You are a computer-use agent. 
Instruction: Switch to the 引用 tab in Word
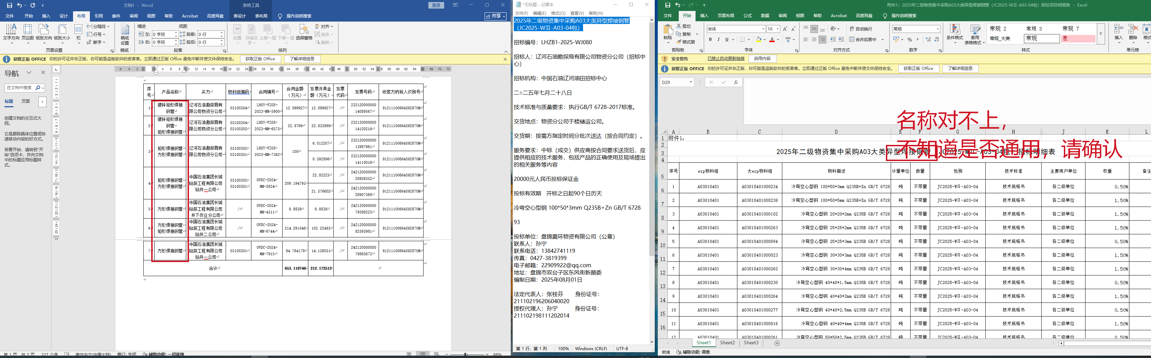[99, 16]
